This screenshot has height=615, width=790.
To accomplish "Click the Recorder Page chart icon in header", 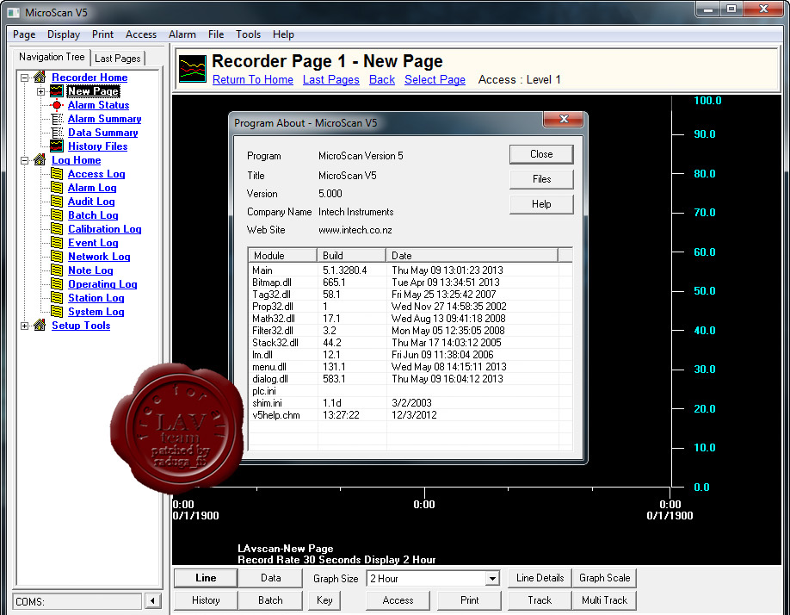I will tap(193, 69).
